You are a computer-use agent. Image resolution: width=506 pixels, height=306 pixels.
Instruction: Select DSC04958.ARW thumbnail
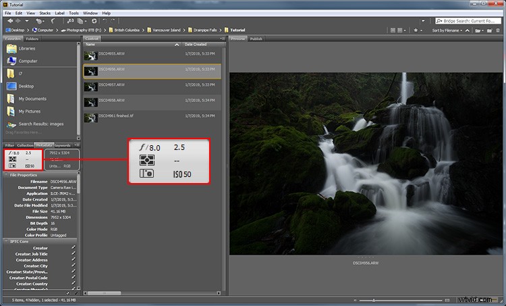[91, 103]
